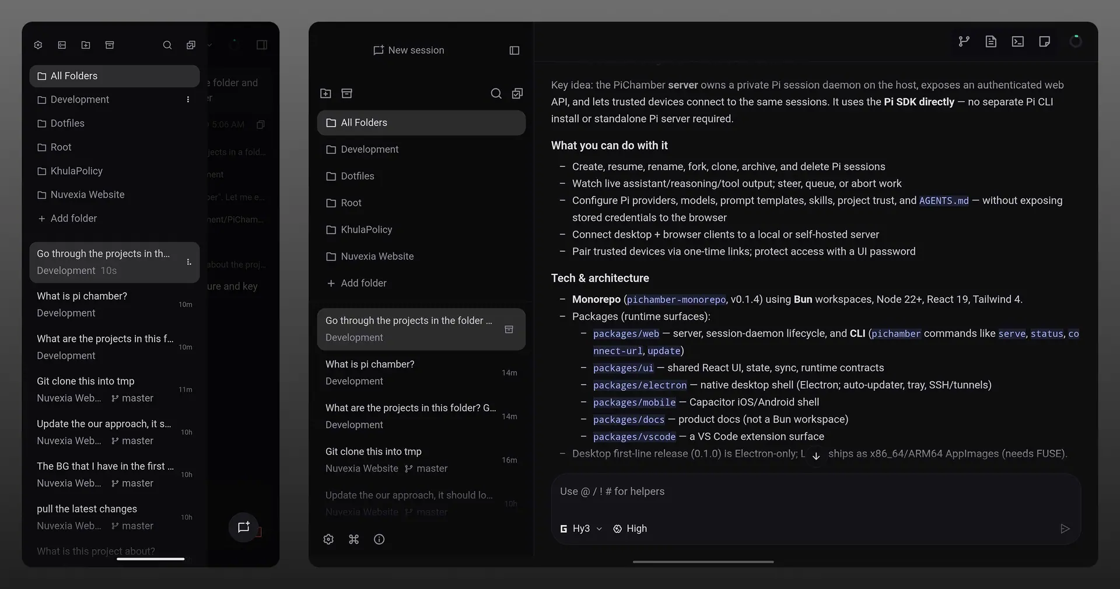The height and width of the screenshot is (589, 1120).
Task: Toggle the sidebar panel in desktop window
Action: tap(514, 51)
